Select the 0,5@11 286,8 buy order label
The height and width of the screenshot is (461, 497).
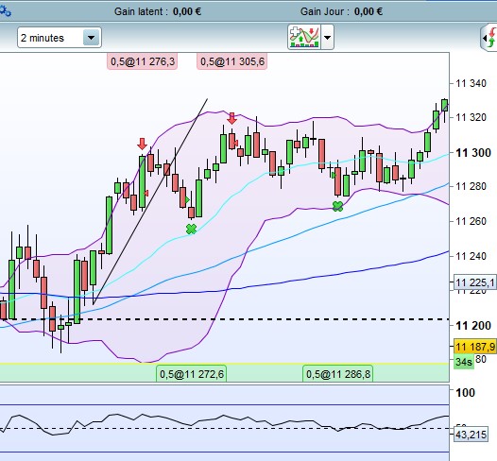click(x=338, y=374)
